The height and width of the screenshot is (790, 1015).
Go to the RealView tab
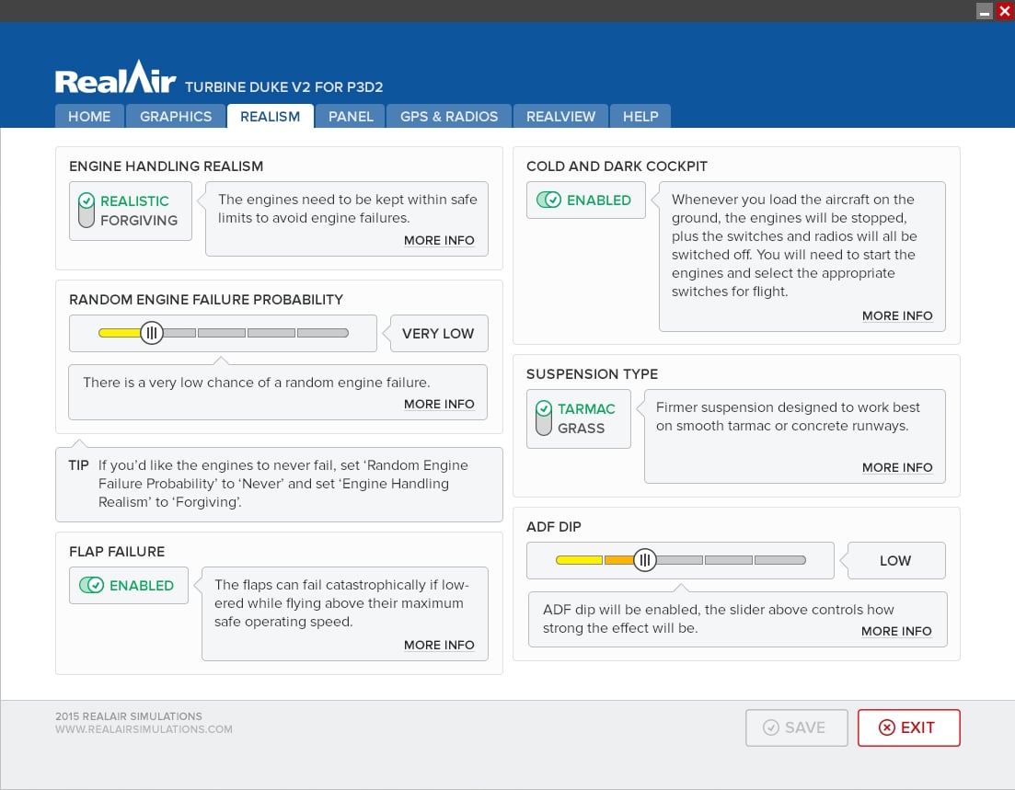pyautogui.click(x=560, y=116)
